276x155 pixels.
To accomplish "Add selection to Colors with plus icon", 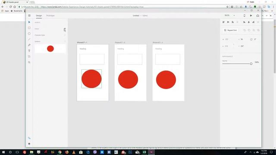I will (65, 29).
